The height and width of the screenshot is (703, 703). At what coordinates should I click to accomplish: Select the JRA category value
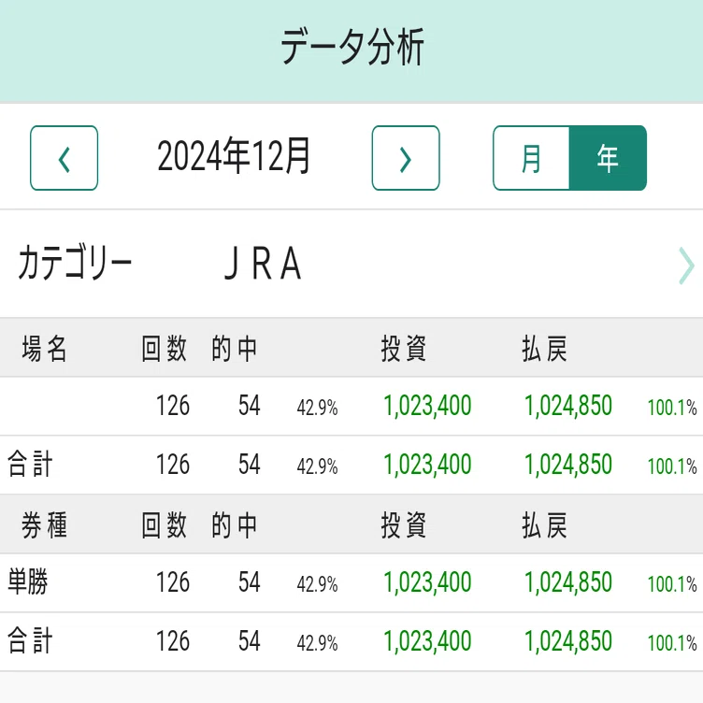(263, 264)
